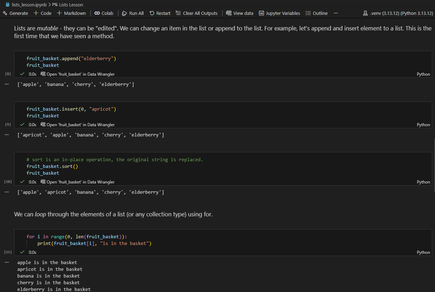Change Python language mode of the insert cell
The height and width of the screenshot is (292, 435).
(x=423, y=124)
